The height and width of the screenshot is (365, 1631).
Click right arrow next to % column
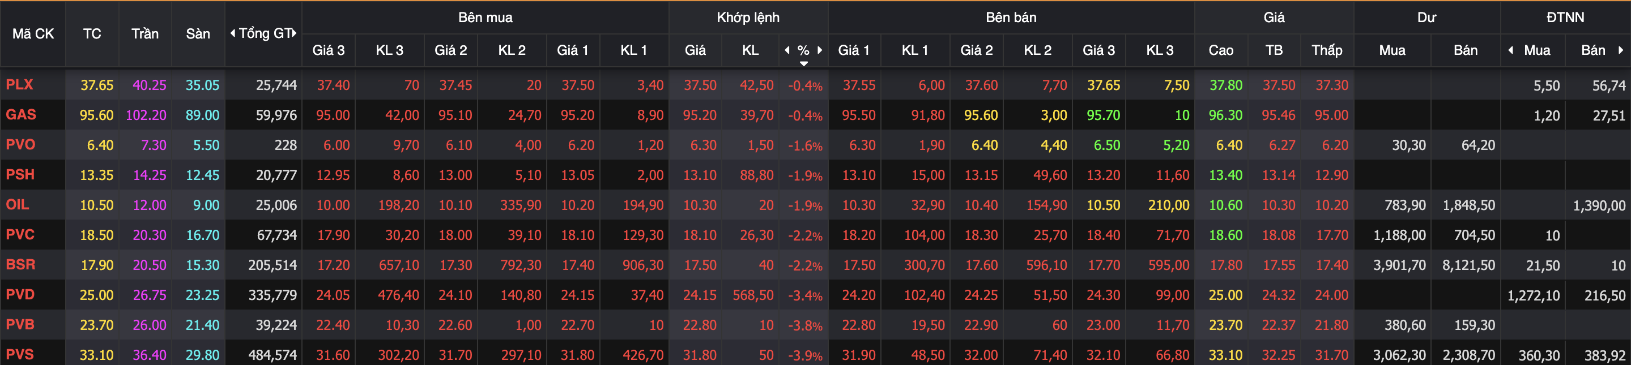[820, 50]
